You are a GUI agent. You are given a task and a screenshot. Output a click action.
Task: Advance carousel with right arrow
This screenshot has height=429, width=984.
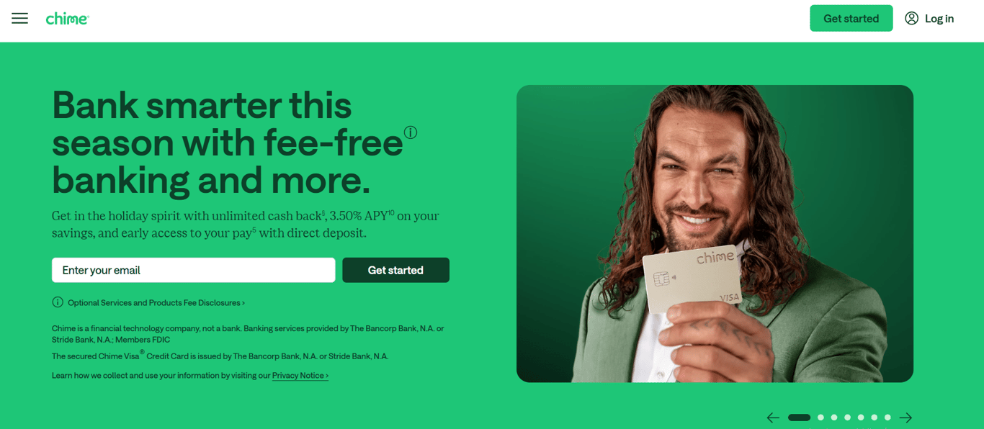click(905, 417)
